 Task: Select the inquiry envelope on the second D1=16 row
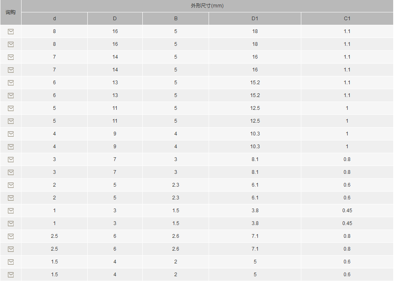click(x=11, y=70)
